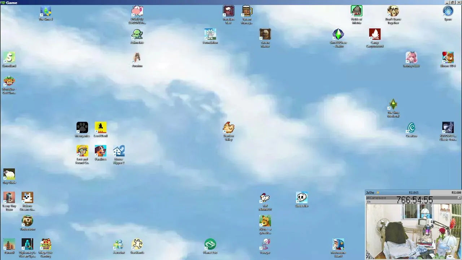Open The Sims Medieval shortcut
This screenshot has width=462, height=260.
pos(393,105)
